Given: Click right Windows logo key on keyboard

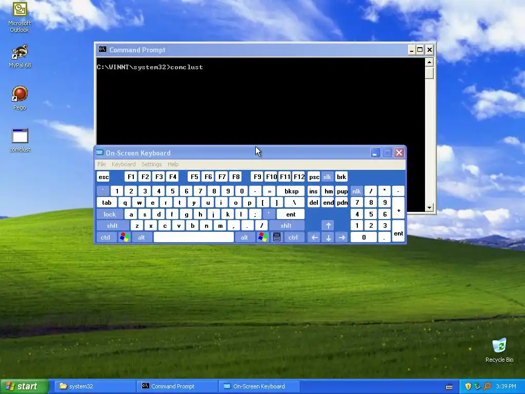Looking at the screenshot, I should click(263, 237).
